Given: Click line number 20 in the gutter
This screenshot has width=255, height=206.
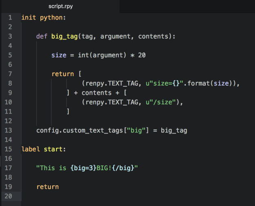Looking at the screenshot, I should [x=8, y=196].
